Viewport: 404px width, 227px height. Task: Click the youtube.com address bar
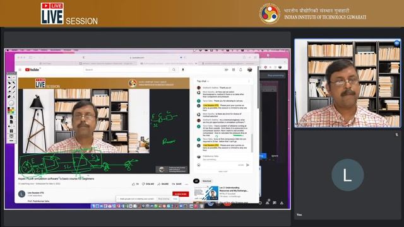(x=136, y=57)
